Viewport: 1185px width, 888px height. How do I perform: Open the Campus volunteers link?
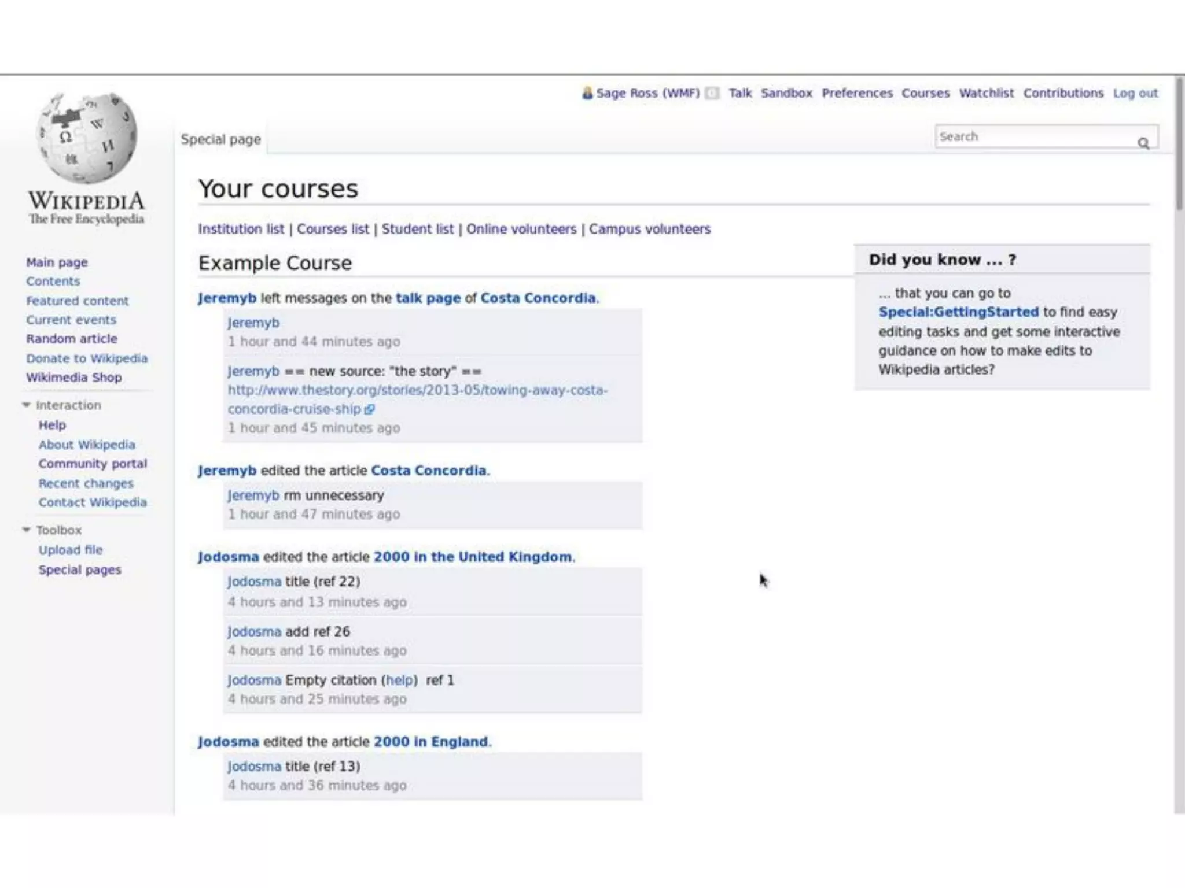pyautogui.click(x=649, y=229)
